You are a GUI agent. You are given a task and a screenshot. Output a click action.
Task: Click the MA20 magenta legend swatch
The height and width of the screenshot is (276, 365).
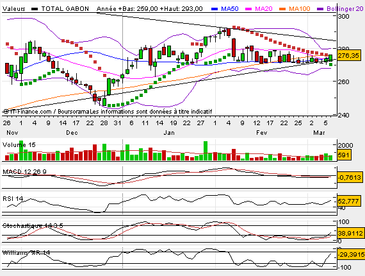[x=248, y=9]
